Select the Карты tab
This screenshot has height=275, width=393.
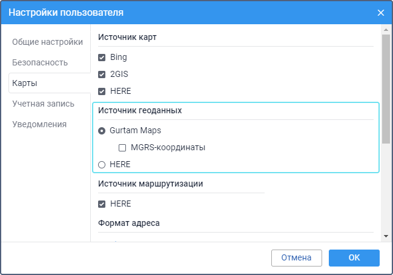tap(25, 83)
